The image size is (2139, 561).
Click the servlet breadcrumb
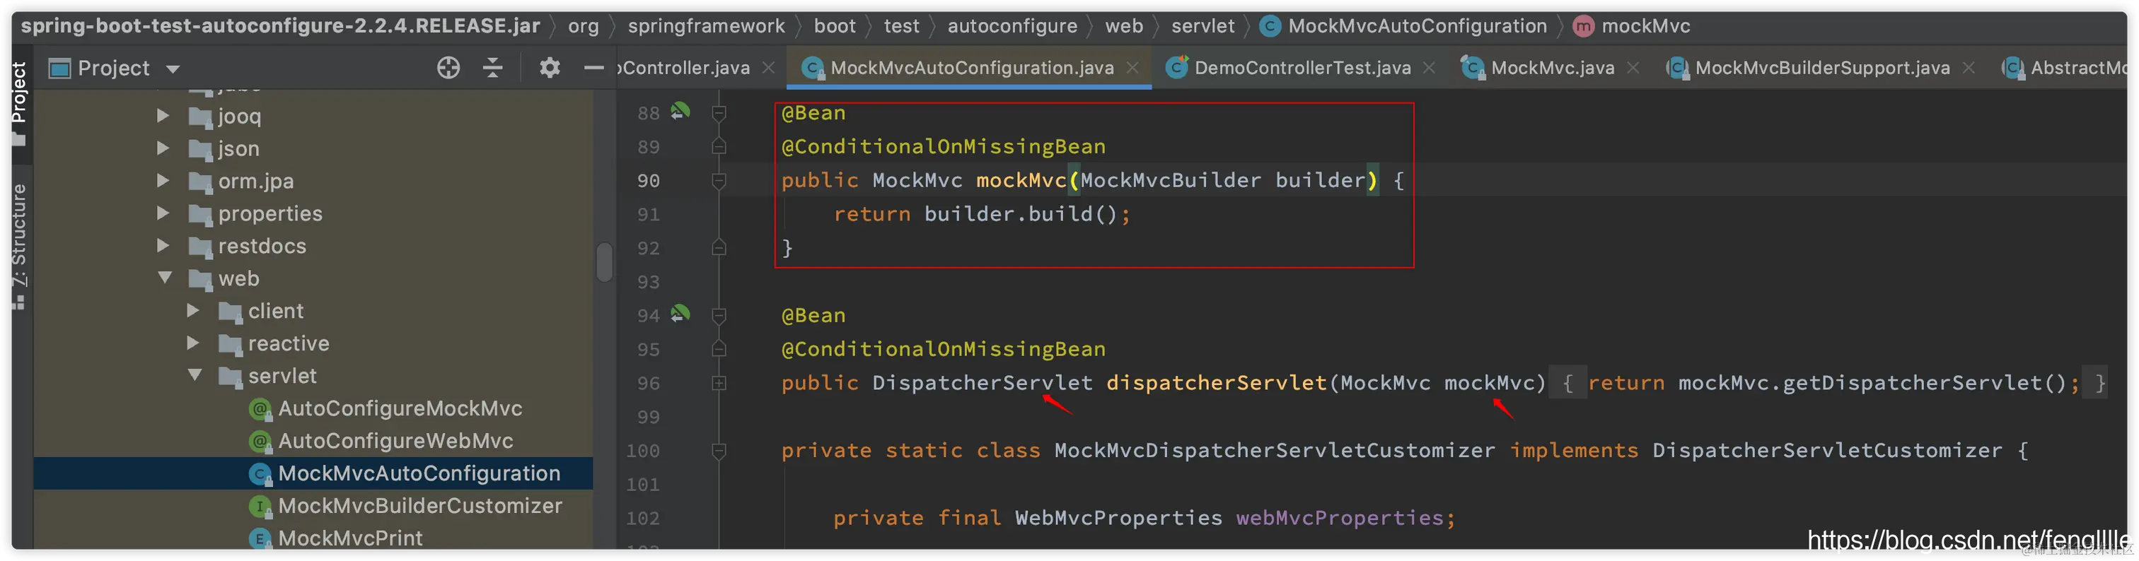(1202, 27)
